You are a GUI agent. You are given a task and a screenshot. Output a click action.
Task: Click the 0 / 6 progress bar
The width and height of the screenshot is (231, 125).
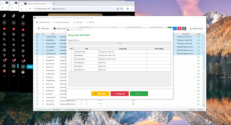(119, 43)
